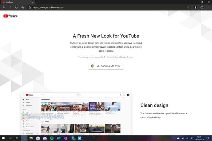
Task: Click the smiley feedback icon
Action: [x=202, y=7]
